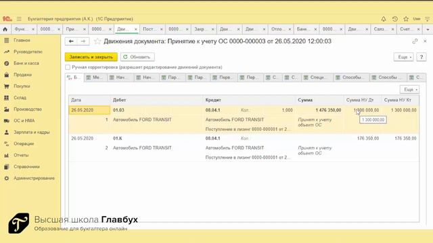Click the Сумма НУ Дт header
Image resolution: width=433 pixels, height=243 pixels.
point(363,100)
